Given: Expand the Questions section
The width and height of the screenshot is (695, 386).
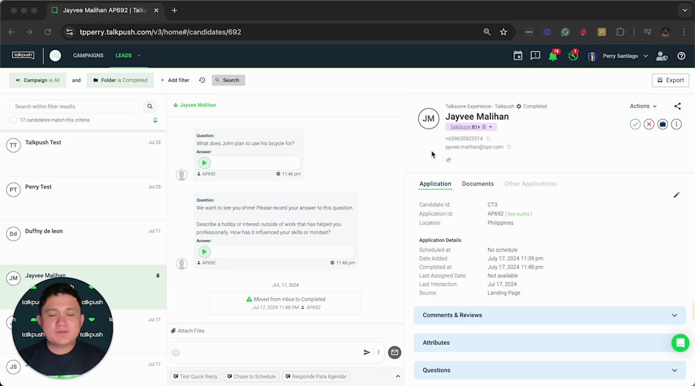Looking at the screenshot, I should [549, 370].
